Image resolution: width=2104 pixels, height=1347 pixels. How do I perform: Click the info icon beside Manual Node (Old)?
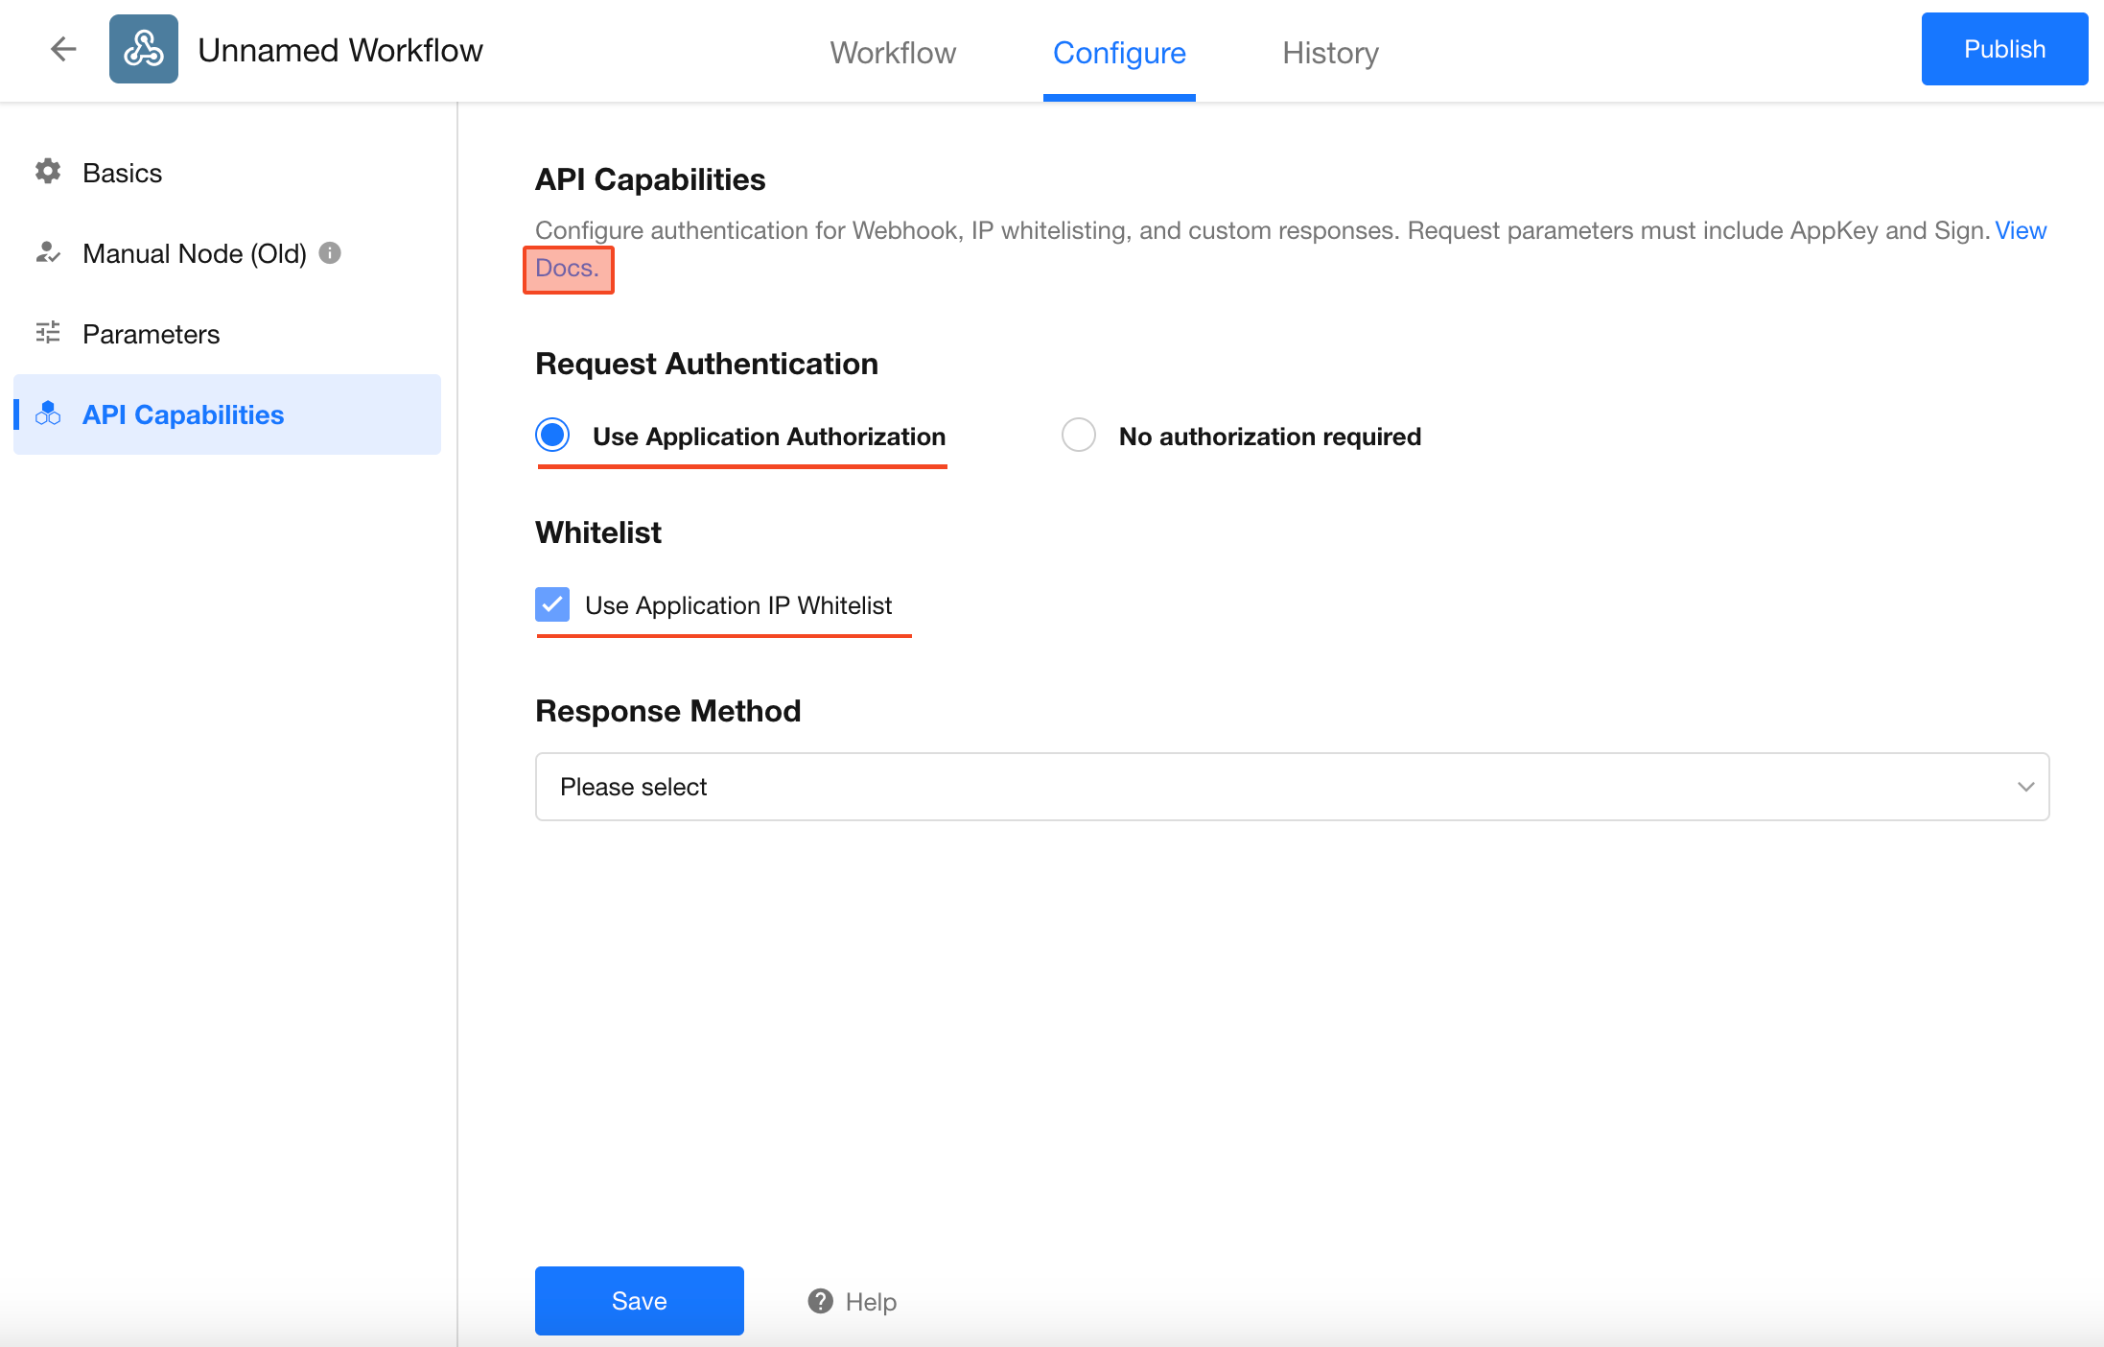click(x=330, y=252)
